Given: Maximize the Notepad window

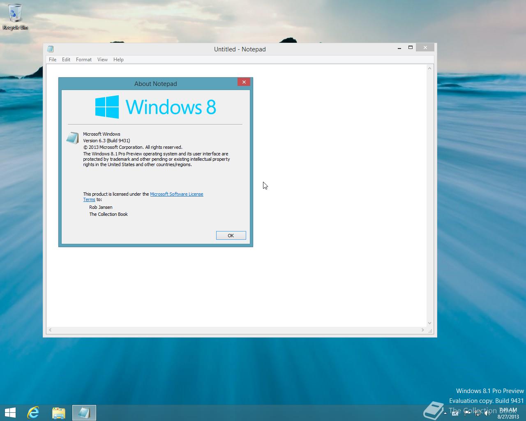Looking at the screenshot, I should [410, 48].
